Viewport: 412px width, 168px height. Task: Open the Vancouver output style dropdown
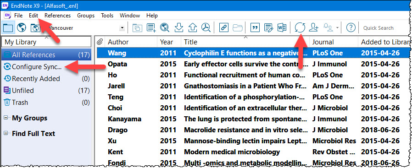(x=122, y=28)
